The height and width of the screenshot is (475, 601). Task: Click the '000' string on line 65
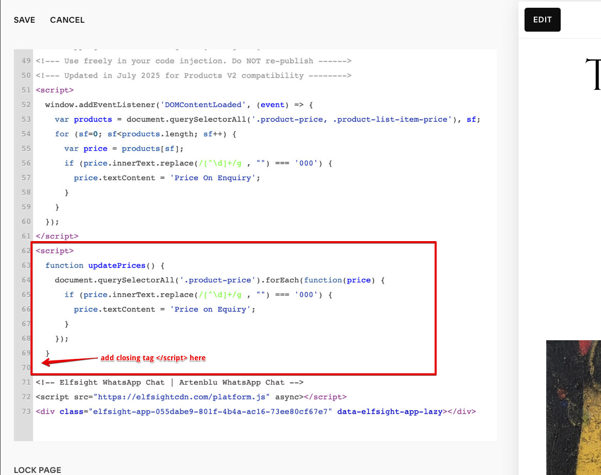tap(306, 295)
